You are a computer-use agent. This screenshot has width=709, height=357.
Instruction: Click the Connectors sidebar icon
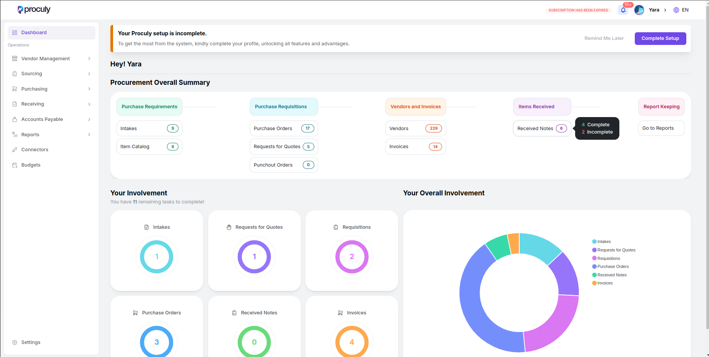15,150
